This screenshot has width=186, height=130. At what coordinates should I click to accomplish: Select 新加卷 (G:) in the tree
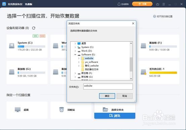click(x=87, y=77)
